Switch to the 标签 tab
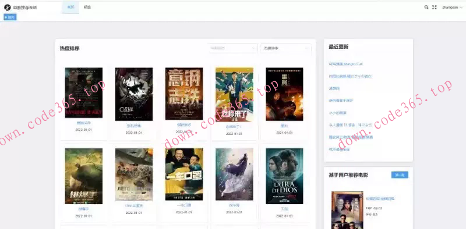466x229 pixels. click(x=87, y=7)
